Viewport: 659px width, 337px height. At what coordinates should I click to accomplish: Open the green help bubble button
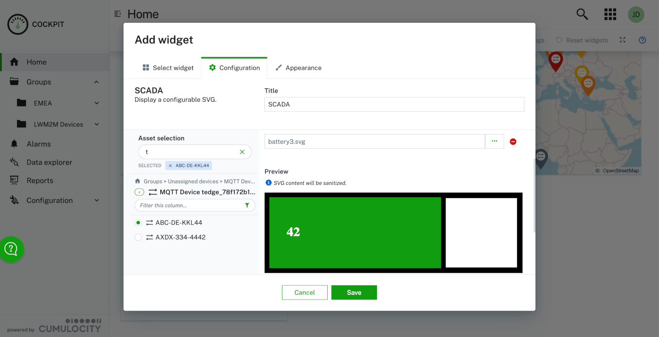coord(11,249)
